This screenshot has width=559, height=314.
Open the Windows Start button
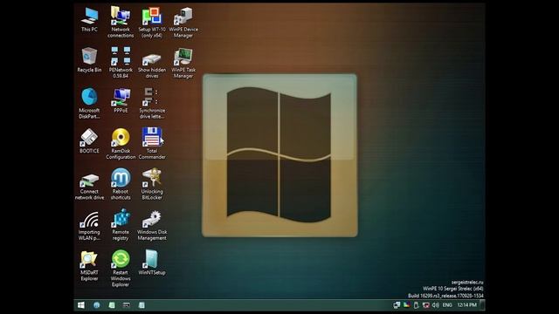[x=81, y=305]
